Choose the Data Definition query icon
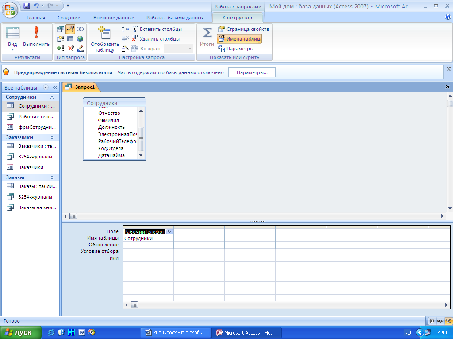 click(80, 49)
